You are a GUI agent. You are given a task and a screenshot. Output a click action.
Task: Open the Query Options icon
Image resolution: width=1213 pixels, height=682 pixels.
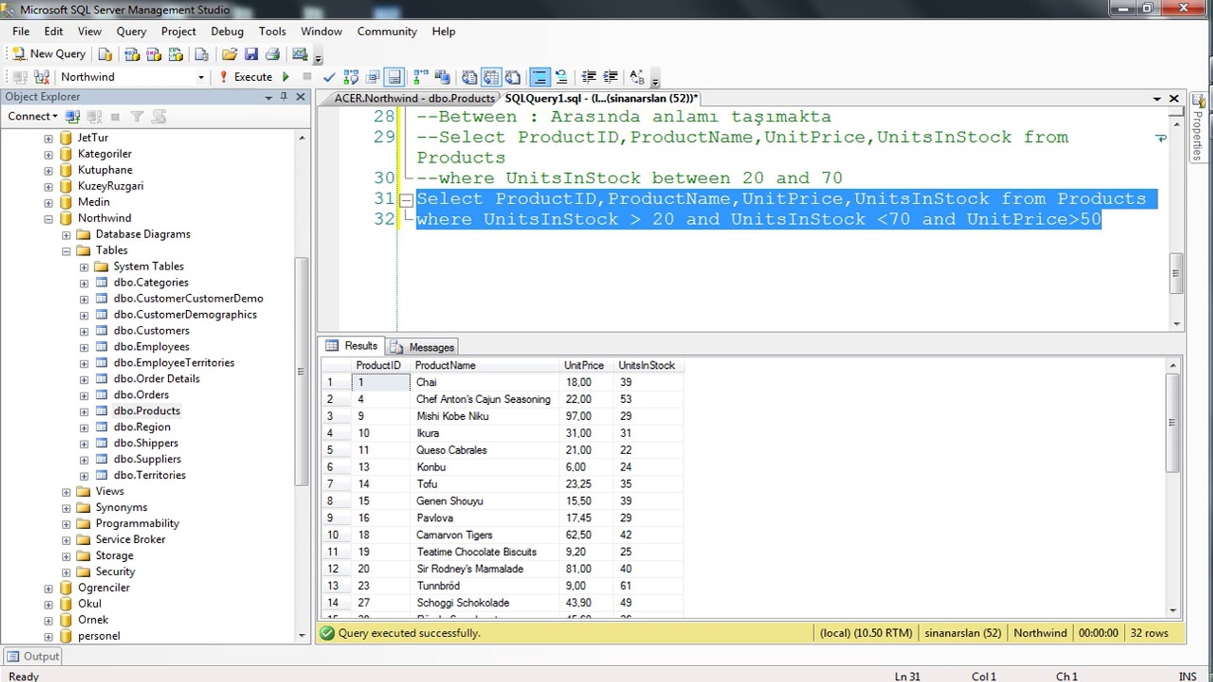373,77
